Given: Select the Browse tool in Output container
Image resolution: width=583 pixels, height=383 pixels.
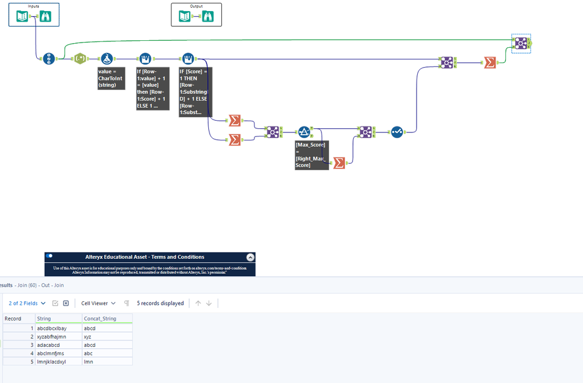Looking at the screenshot, I should click(208, 16).
